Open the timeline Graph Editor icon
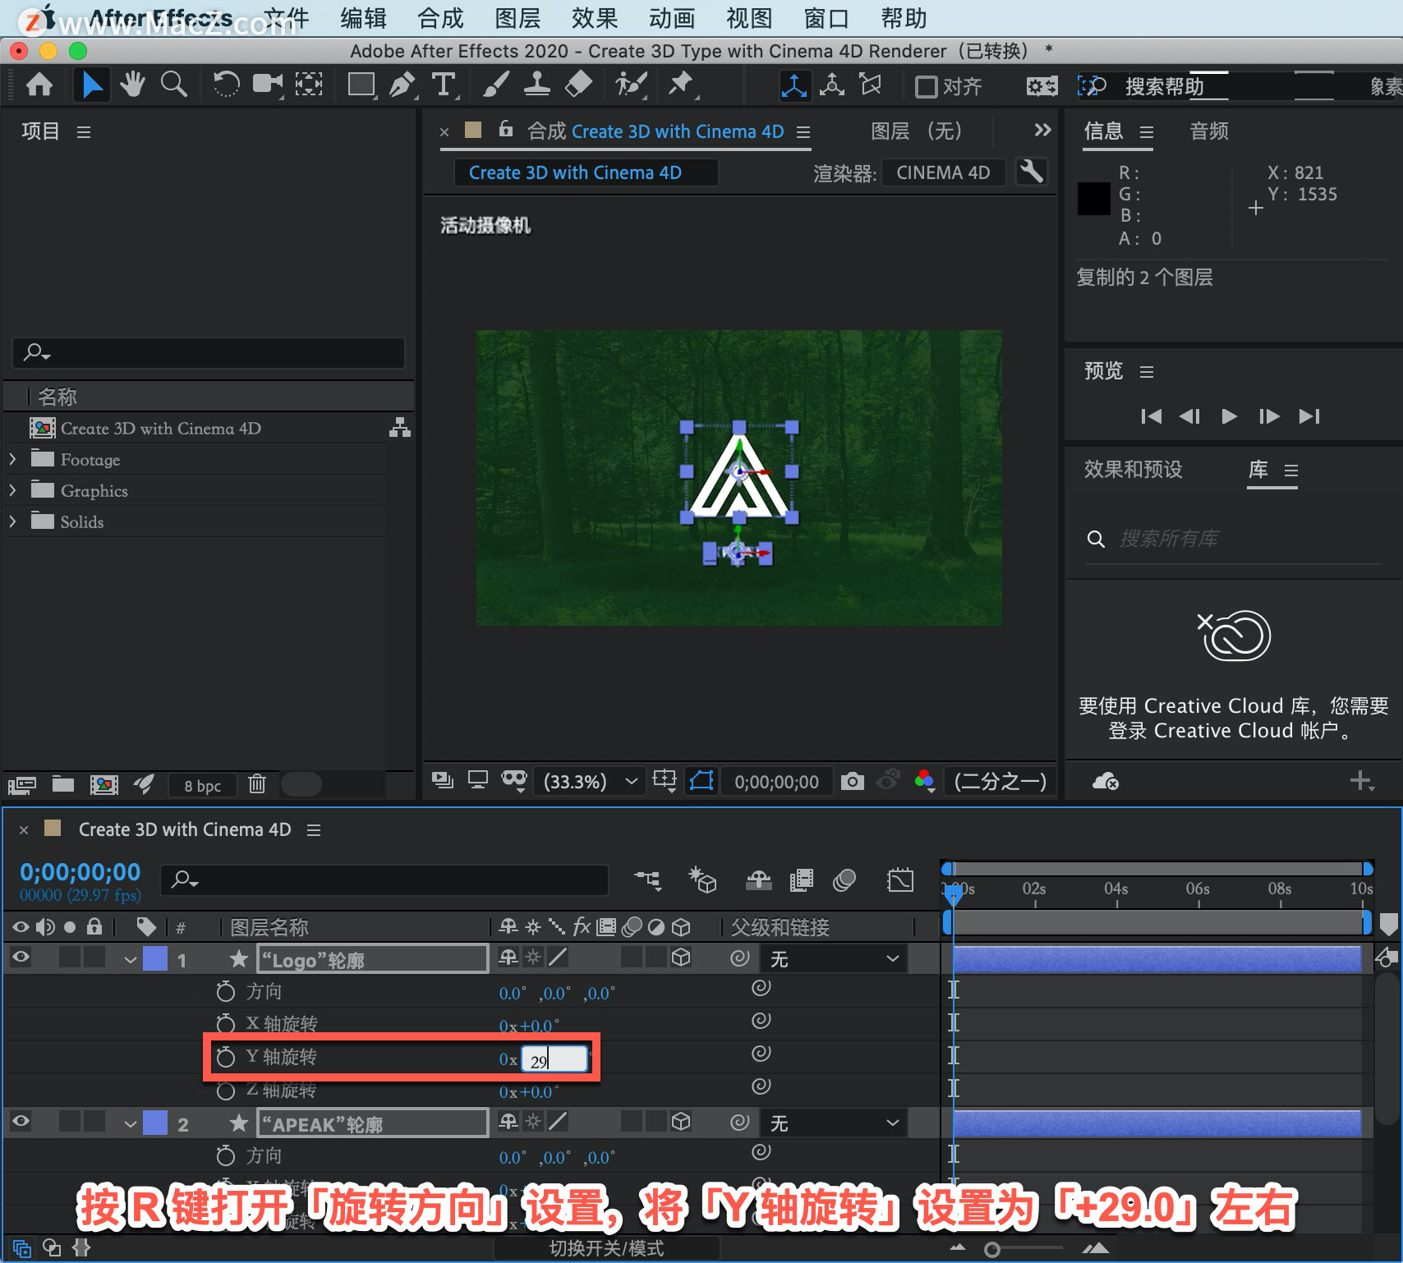Image resolution: width=1403 pixels, height=1263 pixels. 900,881
